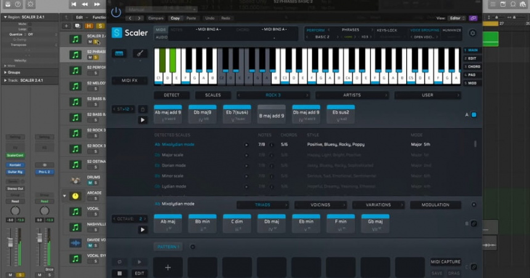Click the DRUMS track drum kit icon
530x278 pixels.
tap(75, 180)
